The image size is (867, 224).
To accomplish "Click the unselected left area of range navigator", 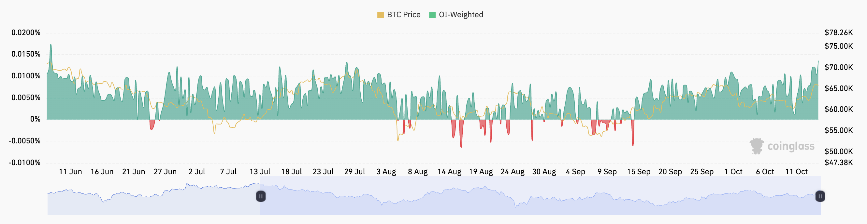I will click(152, 202).
